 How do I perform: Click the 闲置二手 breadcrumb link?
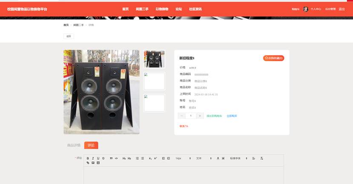point(78,25)
